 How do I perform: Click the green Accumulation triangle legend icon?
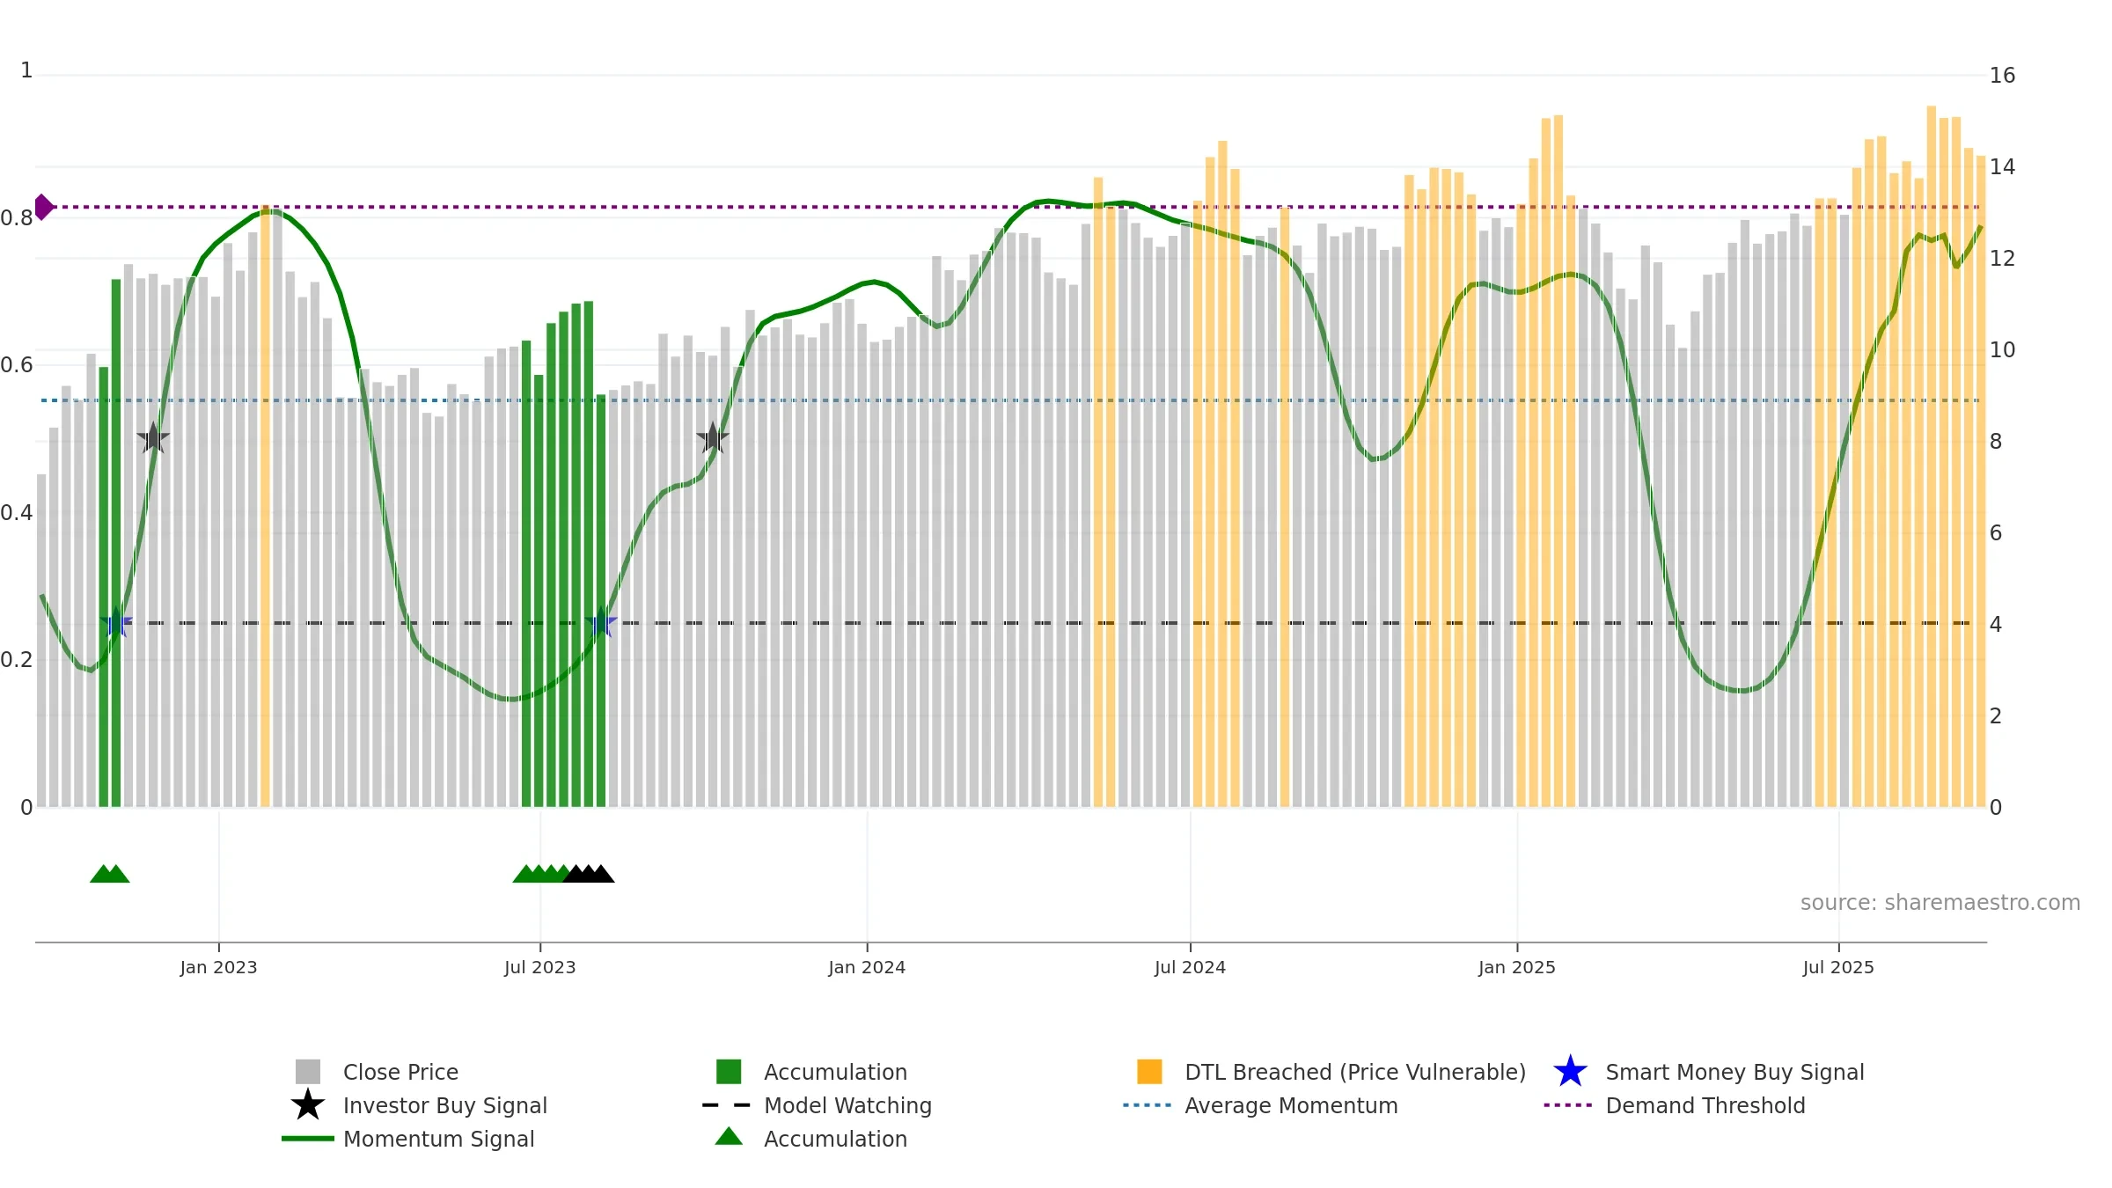coord(729,1137)
